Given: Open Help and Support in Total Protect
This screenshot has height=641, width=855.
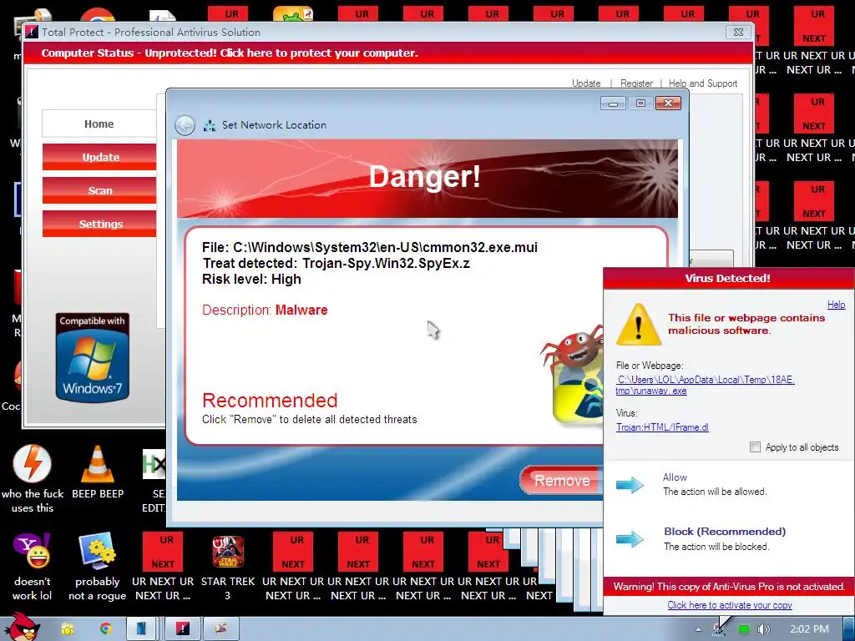Looking at the screenshot, I should click(703, 83).
